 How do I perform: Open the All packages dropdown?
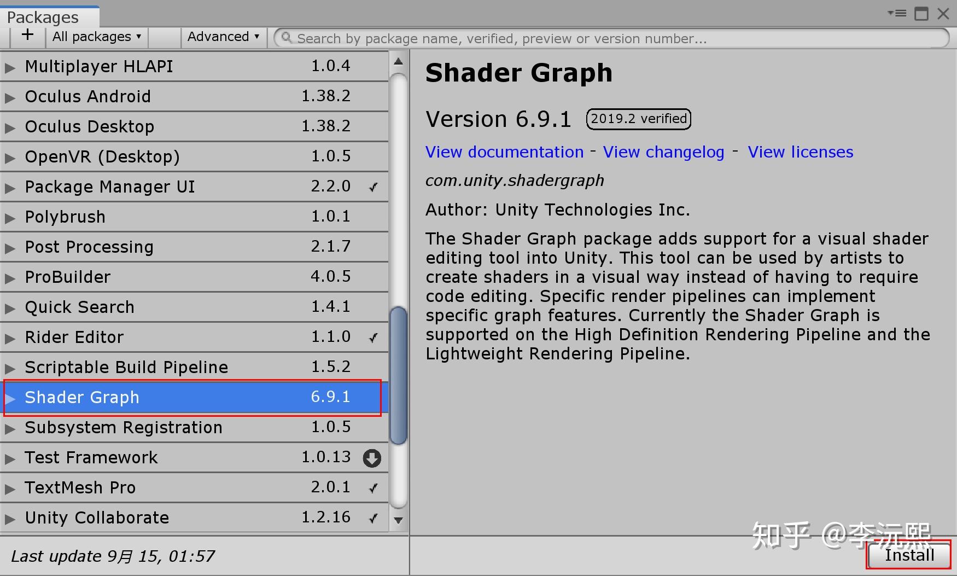(96, 36)
